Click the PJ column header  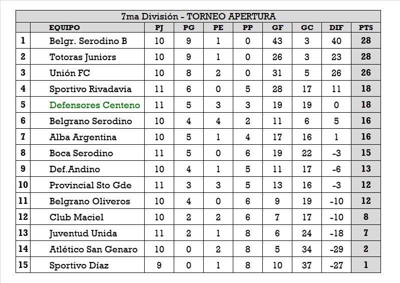(159, 28)
